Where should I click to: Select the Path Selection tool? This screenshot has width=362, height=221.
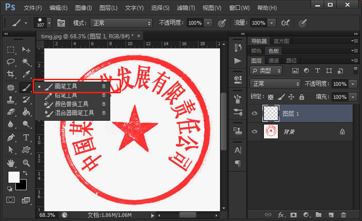(x=11, y=150)
